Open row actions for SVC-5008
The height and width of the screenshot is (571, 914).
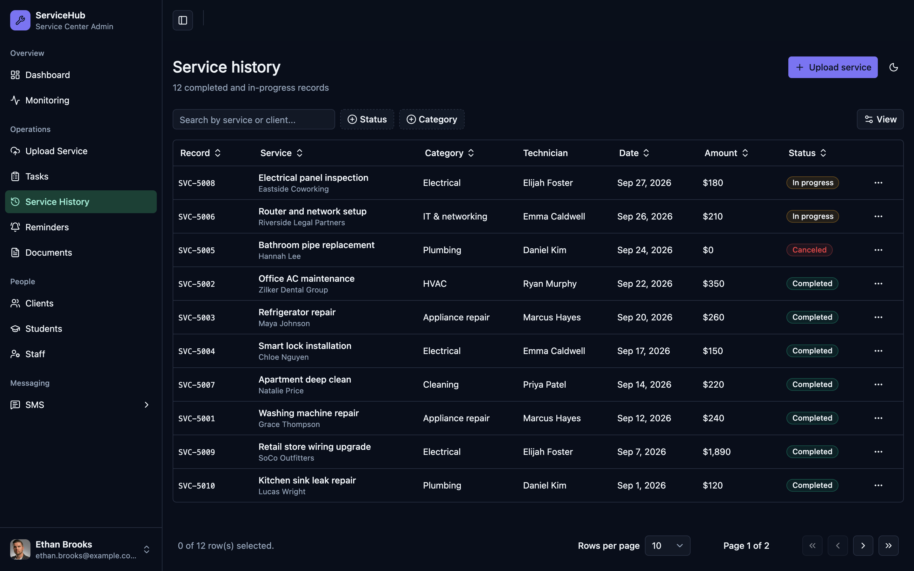[x=878, y=183]
